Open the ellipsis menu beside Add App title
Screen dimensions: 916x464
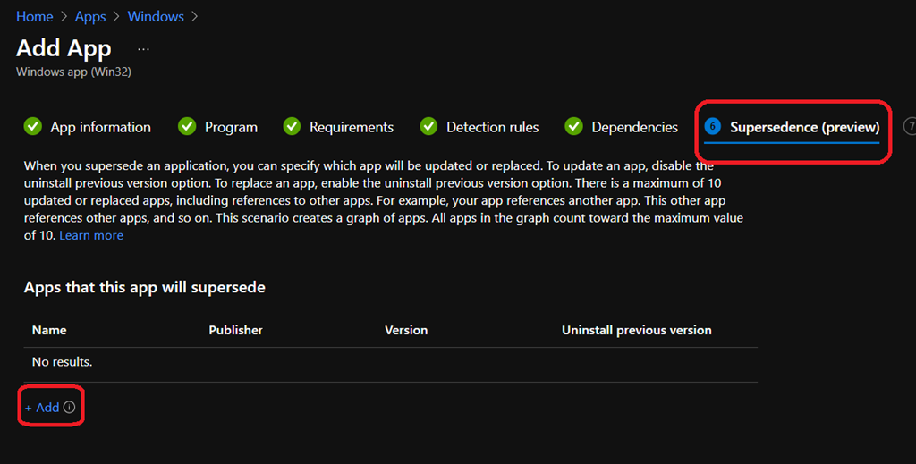(x=144, y=49)
